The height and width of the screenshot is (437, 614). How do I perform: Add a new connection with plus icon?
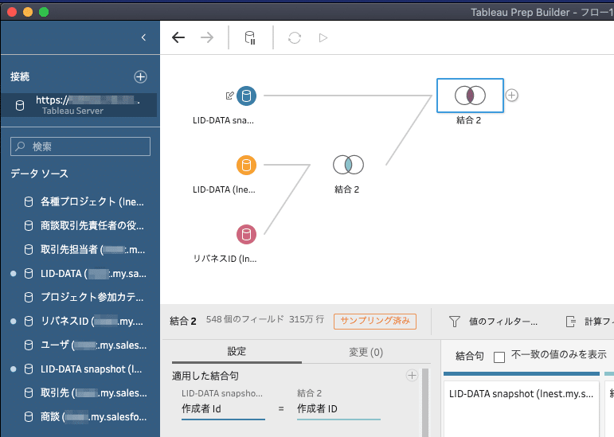(x=141, y=76)
